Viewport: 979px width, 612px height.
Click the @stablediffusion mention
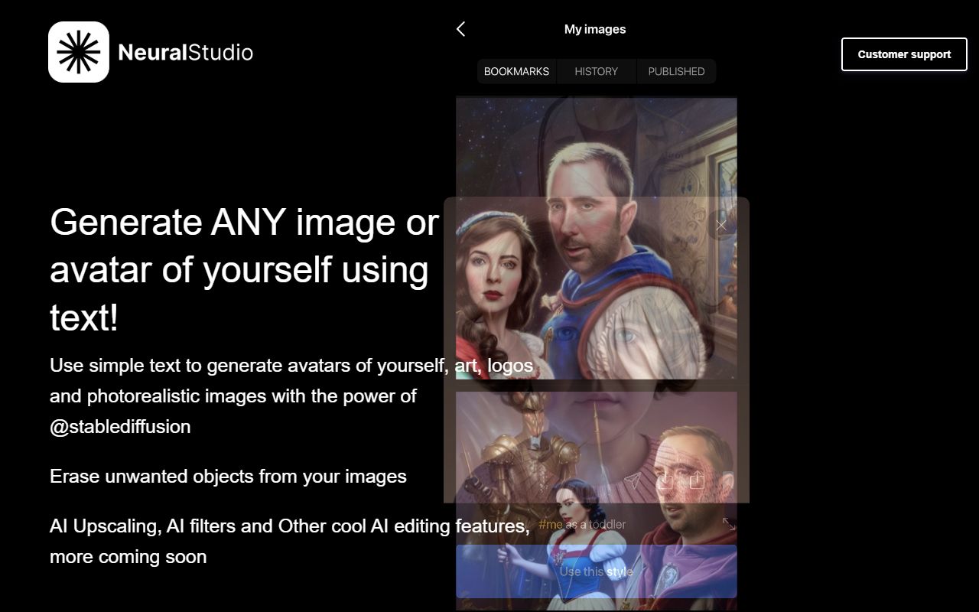tap(120, 426)
